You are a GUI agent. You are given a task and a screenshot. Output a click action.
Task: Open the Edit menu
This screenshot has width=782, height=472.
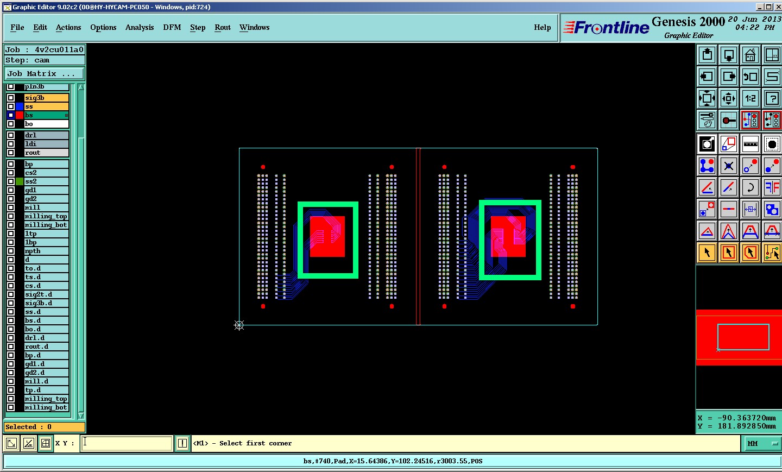(x=40, y=27)
